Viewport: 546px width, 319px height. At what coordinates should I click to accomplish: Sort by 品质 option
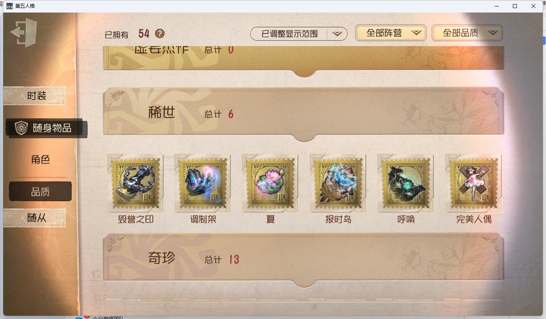[40, 192]
